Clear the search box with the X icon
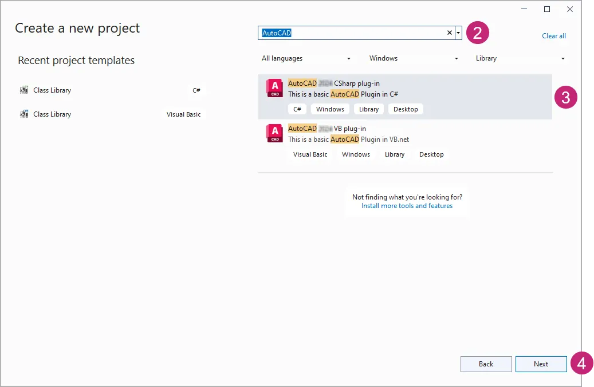Viewport: 594px width, 387px height. click(x=450, y=33)
